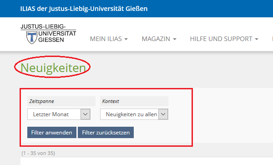Expand the Neuigkeiten zu allen dropdown
The image size is (273, 165).
134,114
